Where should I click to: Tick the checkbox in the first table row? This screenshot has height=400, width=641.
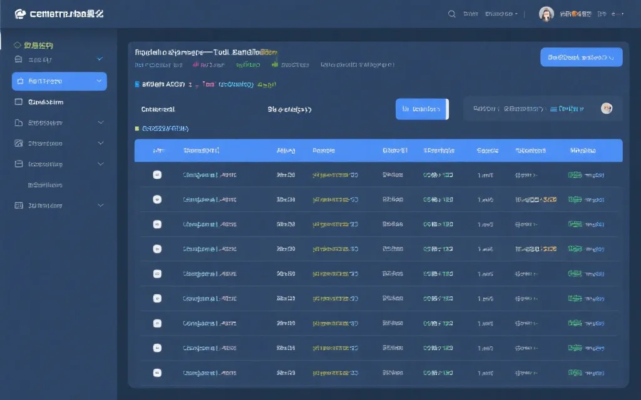pos(157,175)
